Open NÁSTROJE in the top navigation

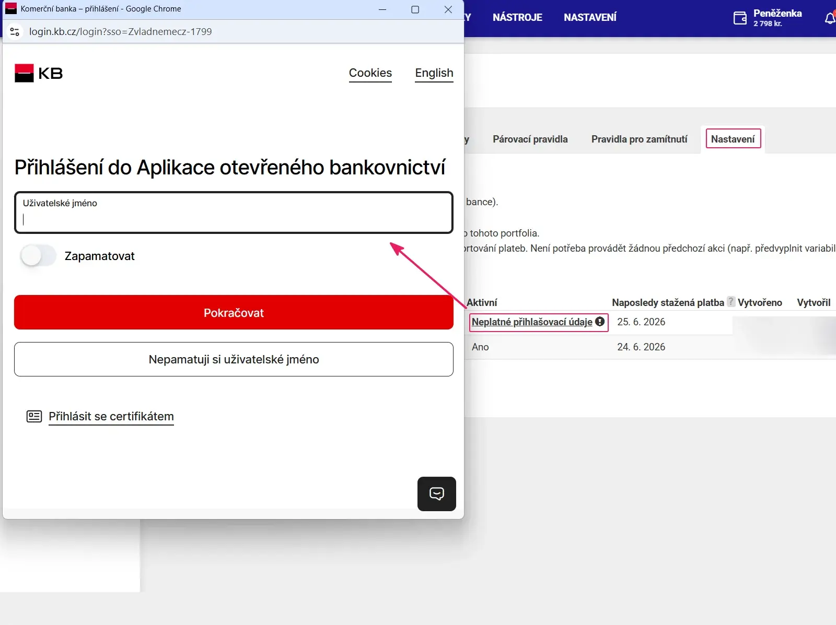[x=517, y=18]
